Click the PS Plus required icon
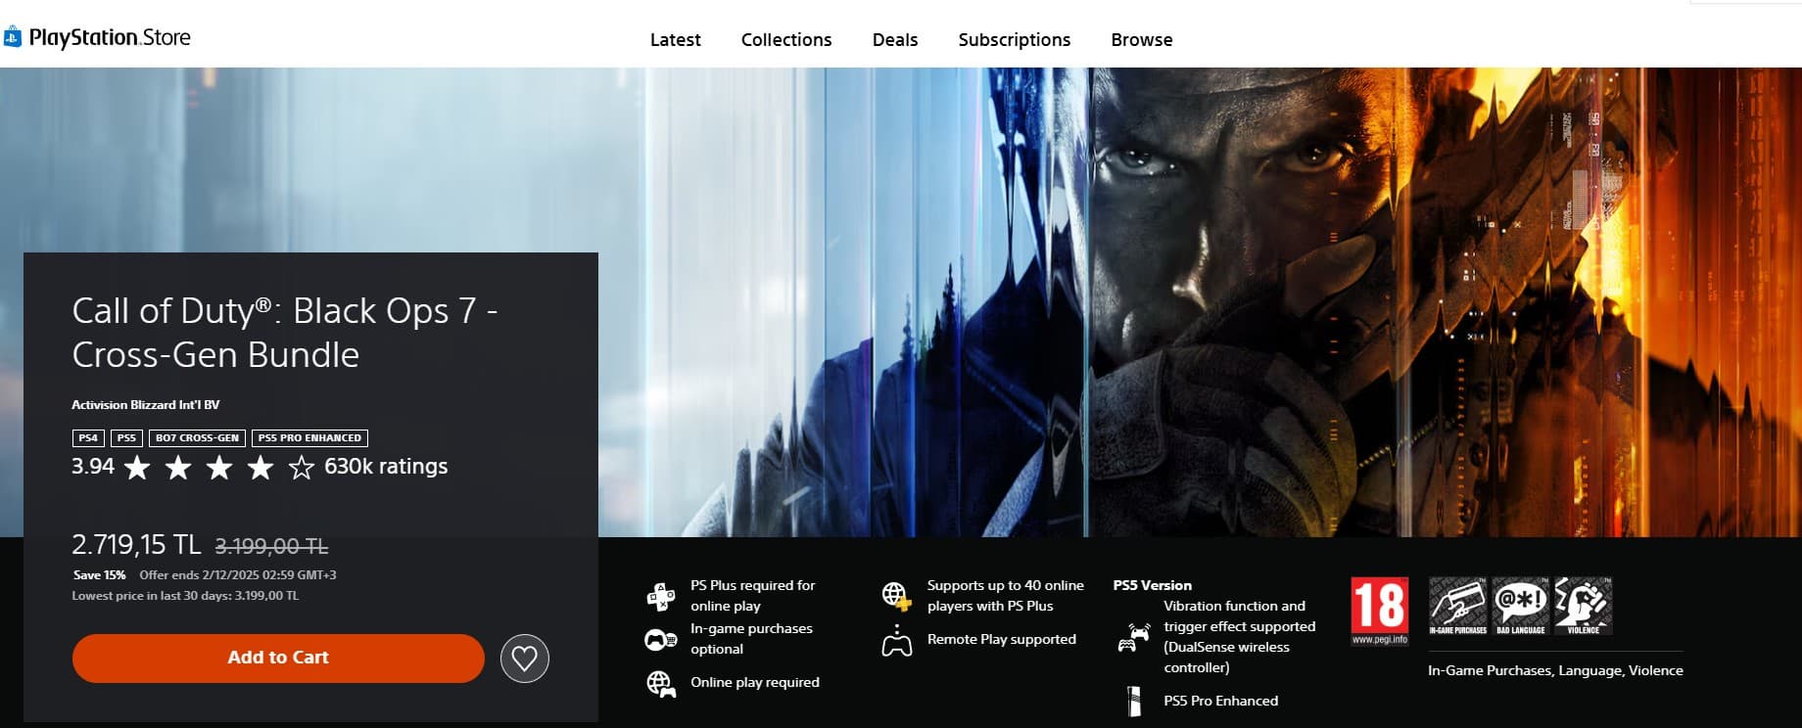This screenshot has width=1802, height=728. [661, 596]
